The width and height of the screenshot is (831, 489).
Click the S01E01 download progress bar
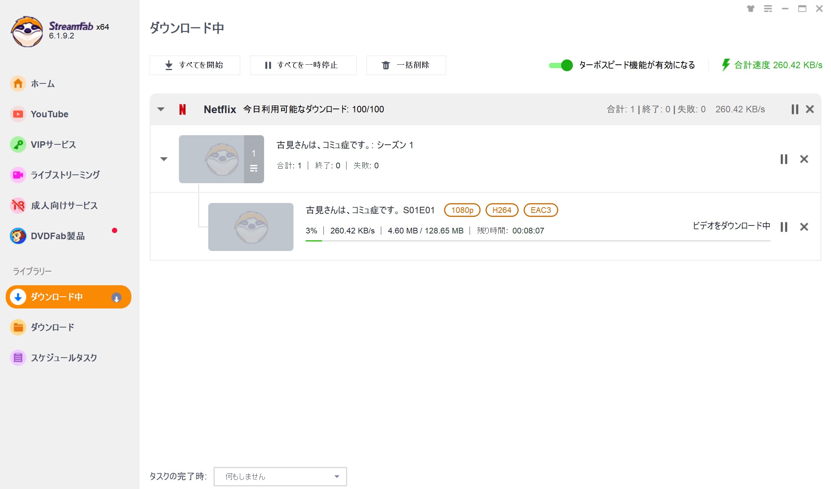pyautogui.click(x=538, y=241)
